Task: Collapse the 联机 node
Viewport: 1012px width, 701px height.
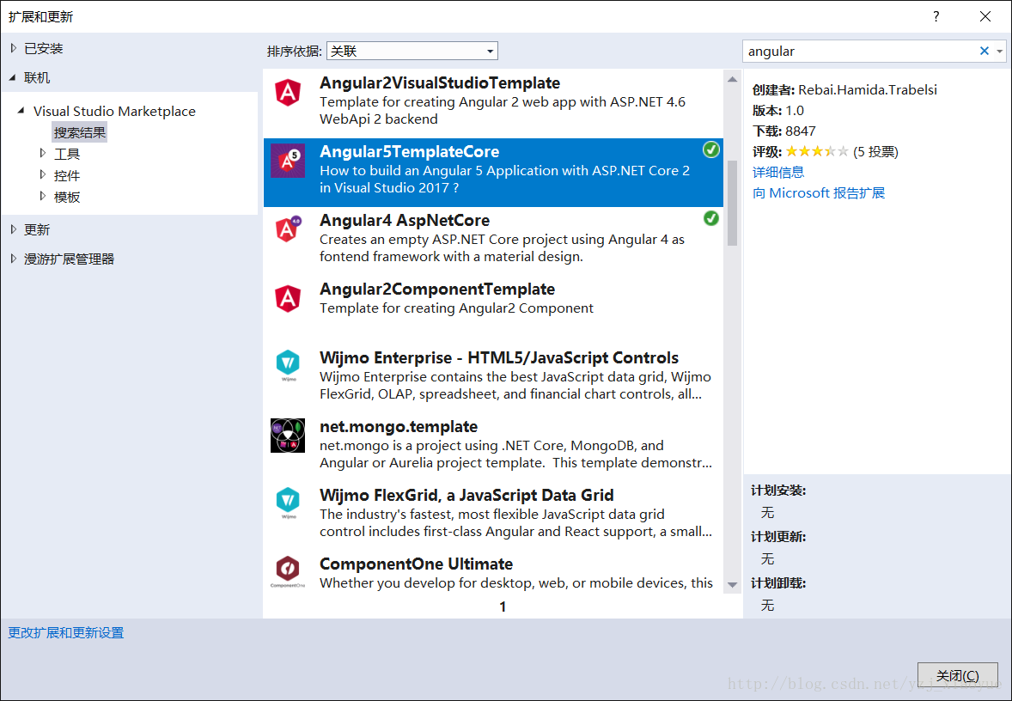Action: 14,77
